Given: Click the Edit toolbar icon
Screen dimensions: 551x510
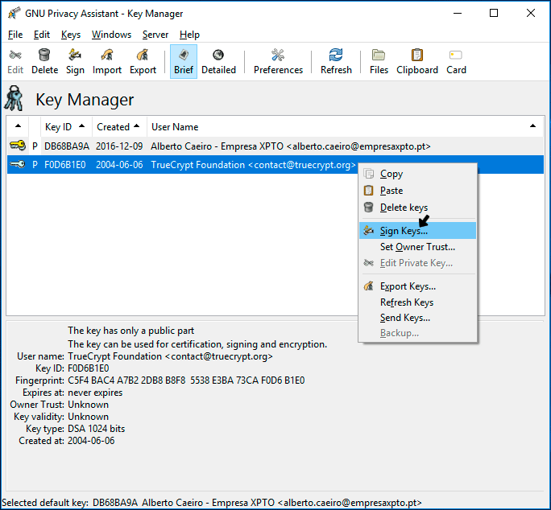Looking at the screenshot, I should [15, 61].
